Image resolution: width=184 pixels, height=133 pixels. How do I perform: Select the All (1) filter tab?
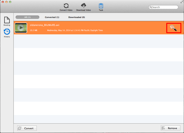click(x=27, y=17)
